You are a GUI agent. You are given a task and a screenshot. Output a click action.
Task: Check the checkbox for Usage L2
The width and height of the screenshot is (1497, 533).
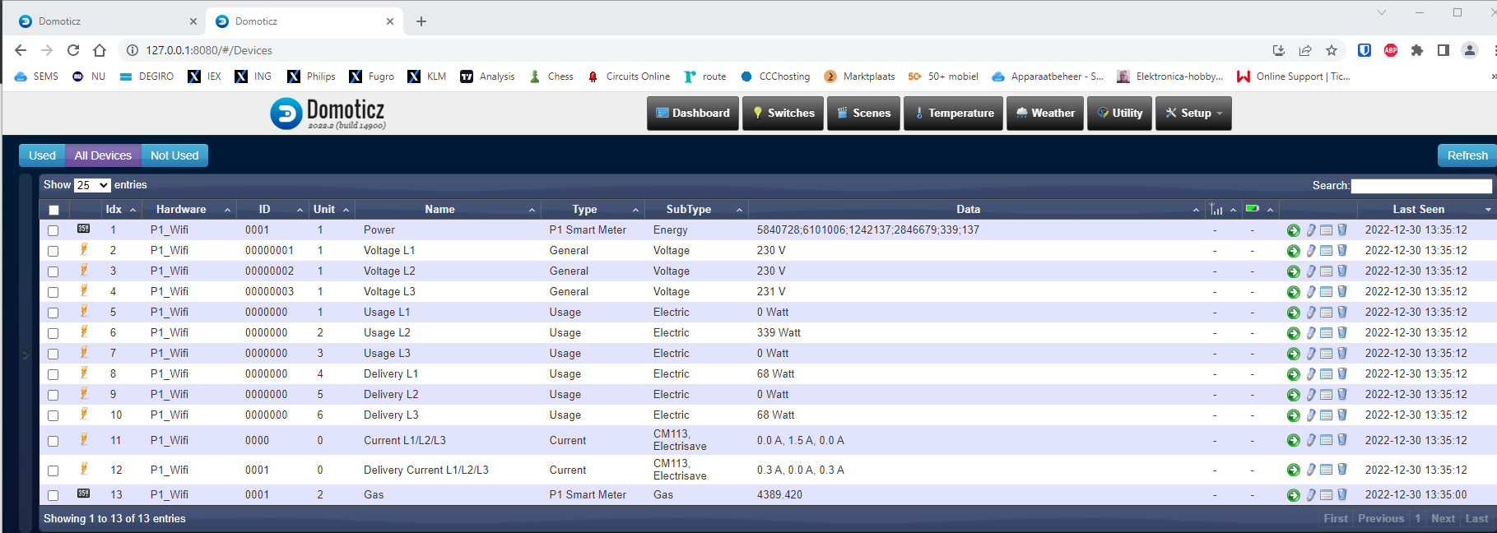click(x=53, y=333)
